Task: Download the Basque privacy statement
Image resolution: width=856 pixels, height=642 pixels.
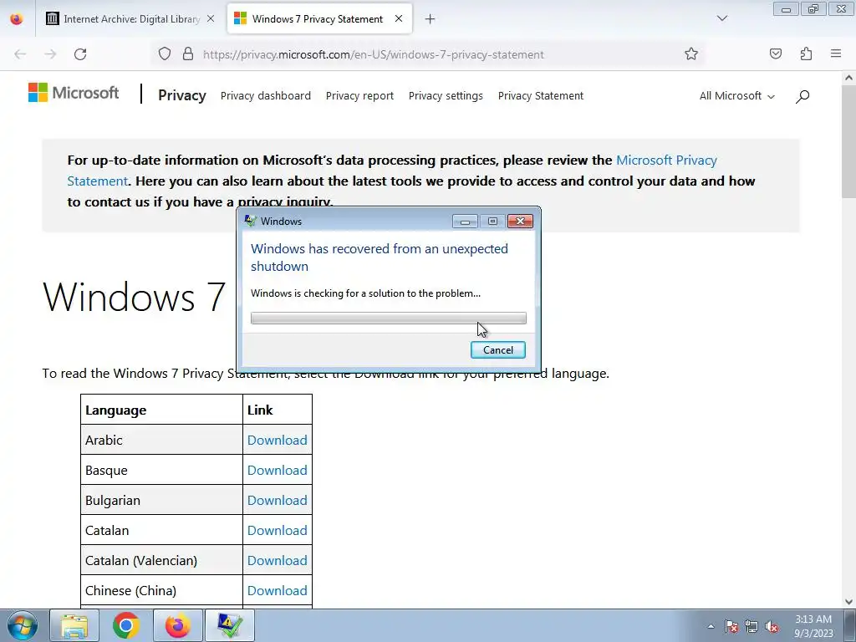Action: tap(277, 470)
